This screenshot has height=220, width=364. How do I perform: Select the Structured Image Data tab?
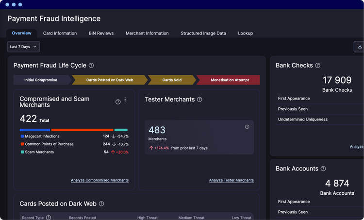[x=203, y=33]
